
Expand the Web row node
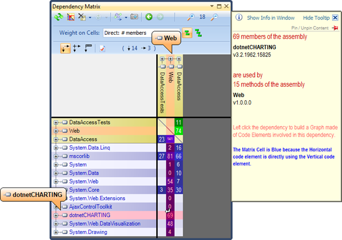pyautogui.click(x=56, y=131)
